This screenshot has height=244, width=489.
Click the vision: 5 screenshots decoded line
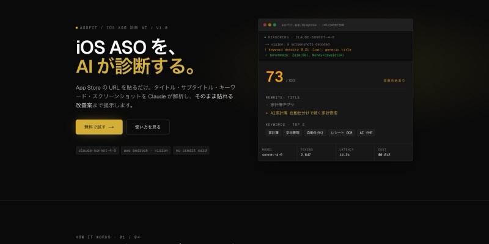coord(297,45)
